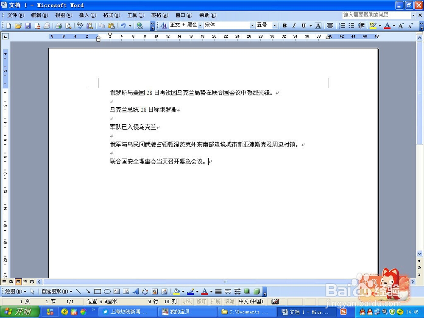
Task: Click the drawing toolbar Fill Color bucket
Action: click(x=176, y=292)
